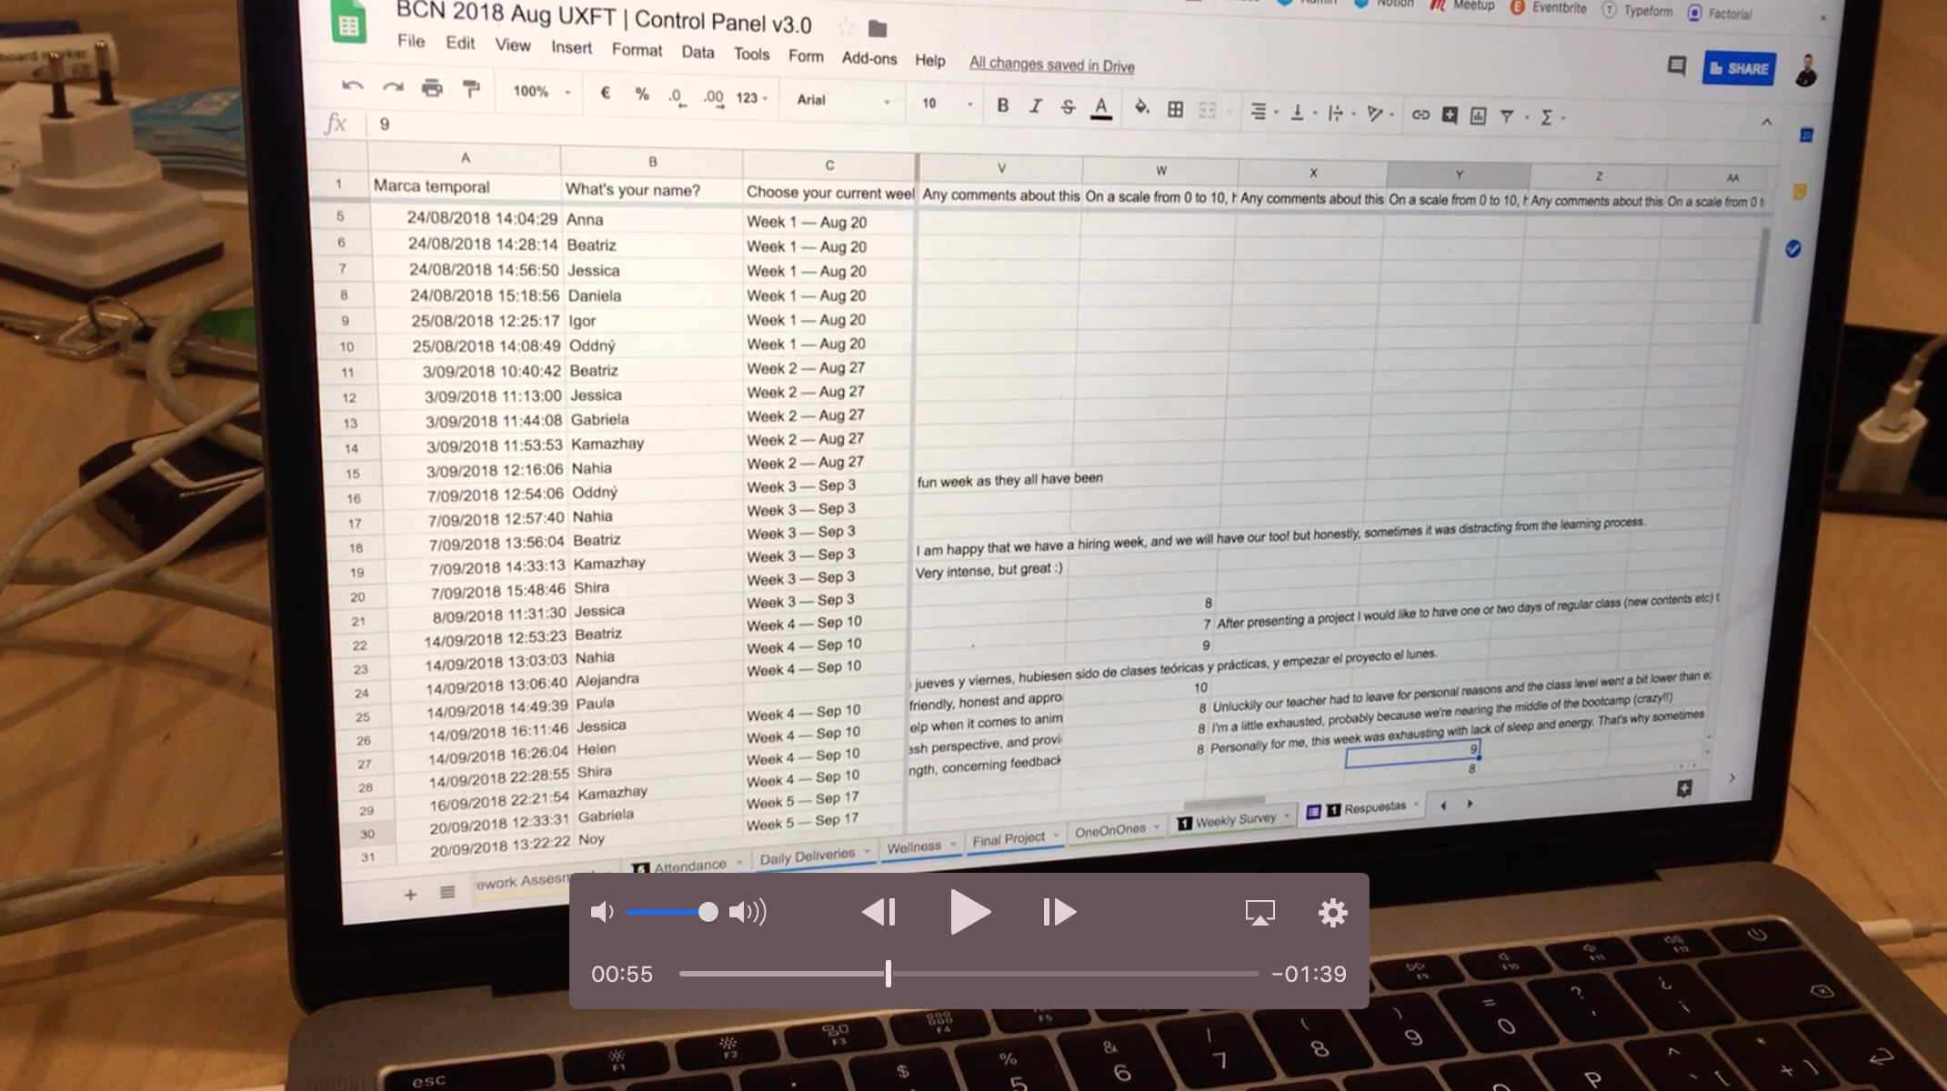1947x1091 pixels.
Task: Click the add sheet plus button
Action: coord(410,895)
